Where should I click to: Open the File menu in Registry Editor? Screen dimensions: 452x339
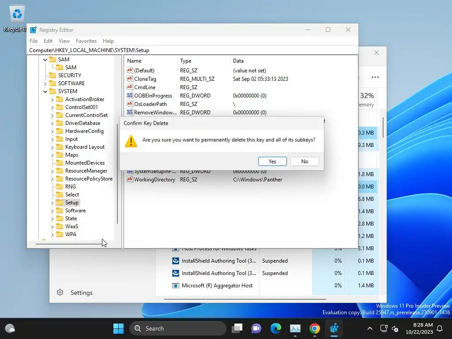[x=34, y=41]
